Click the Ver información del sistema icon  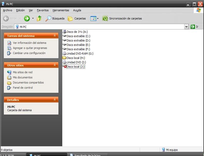coord(9,43)
